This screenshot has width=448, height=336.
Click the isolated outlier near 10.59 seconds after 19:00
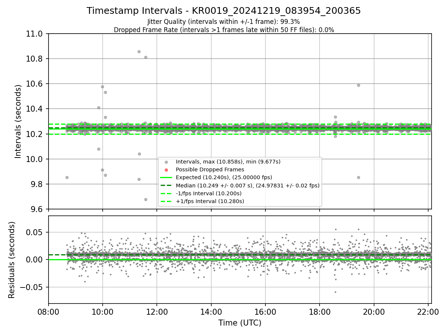(358, 85)
